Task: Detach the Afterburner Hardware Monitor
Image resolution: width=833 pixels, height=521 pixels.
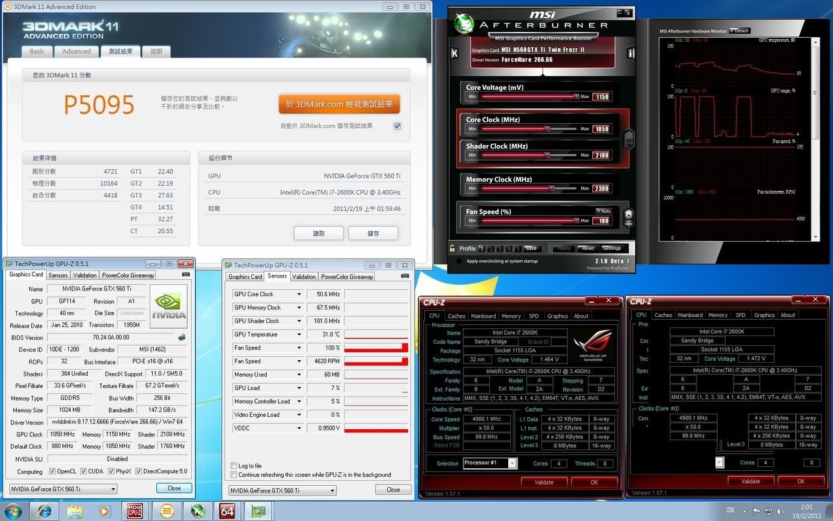Action: 740,31
